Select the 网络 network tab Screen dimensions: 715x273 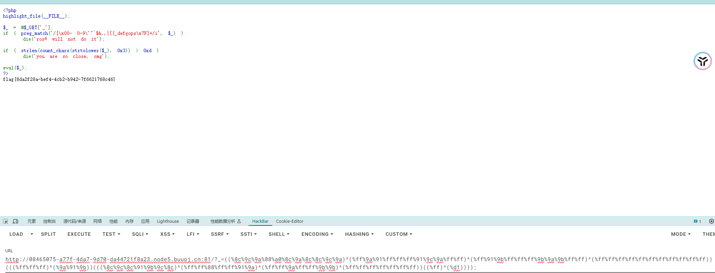click(97, 221)
